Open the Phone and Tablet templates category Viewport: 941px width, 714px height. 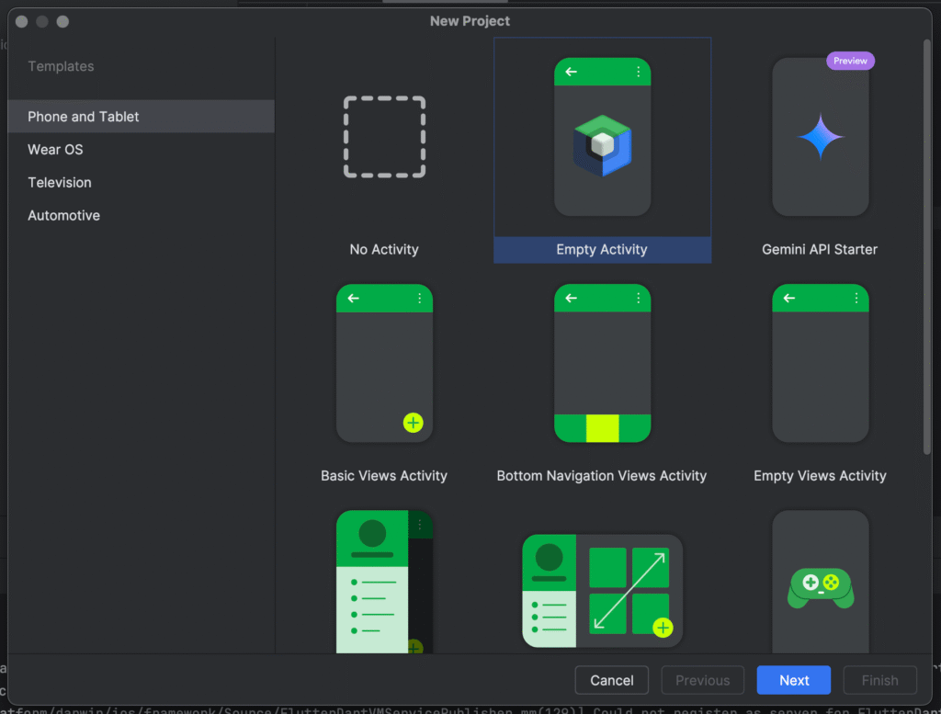tap(141, 117)
